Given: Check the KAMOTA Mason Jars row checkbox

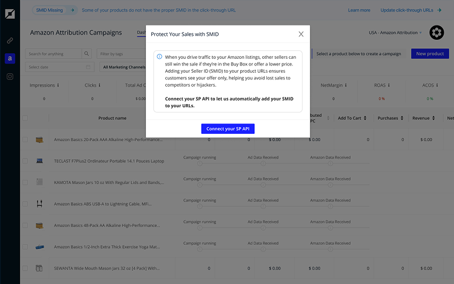Looking at the screenshot, I should pyautogui.click(x=25, y=182).
